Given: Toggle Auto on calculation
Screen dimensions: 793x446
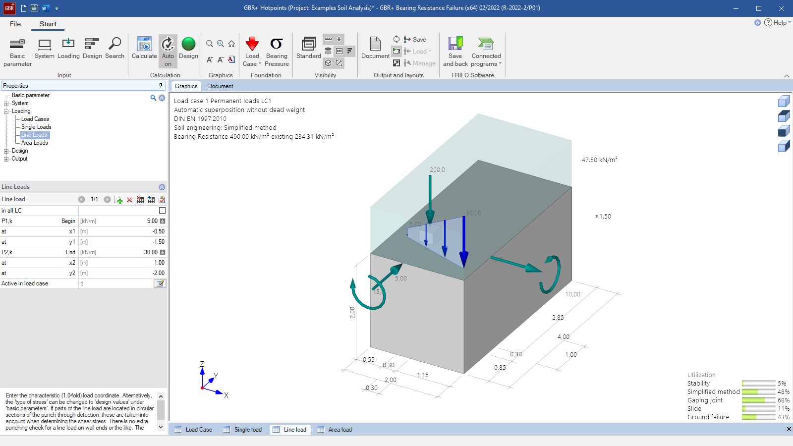Looking at the screenshot, I should pyautogui.click(x=168, y=52).
